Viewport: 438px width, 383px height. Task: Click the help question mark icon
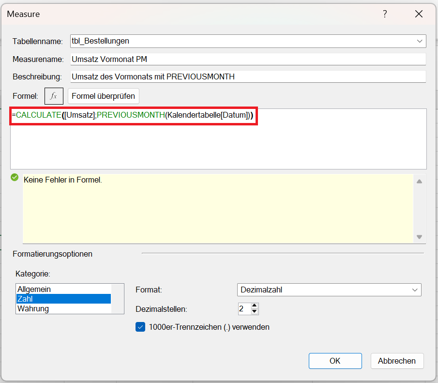(385, 14)
